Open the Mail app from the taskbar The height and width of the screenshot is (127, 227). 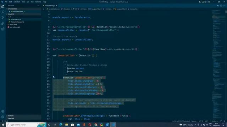78,125
